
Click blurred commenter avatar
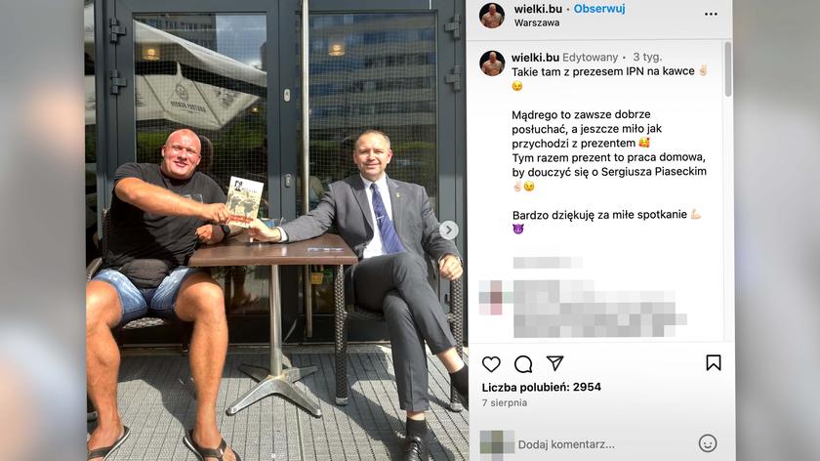[x=492, y=297]
